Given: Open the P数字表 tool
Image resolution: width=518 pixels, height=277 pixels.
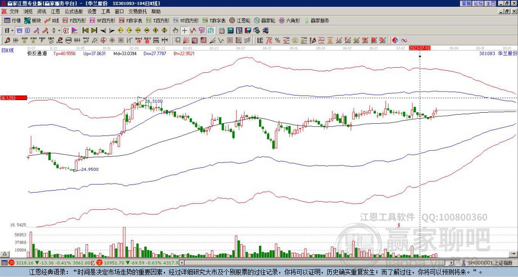Looking at the screenshot, I should coord(131,20).
